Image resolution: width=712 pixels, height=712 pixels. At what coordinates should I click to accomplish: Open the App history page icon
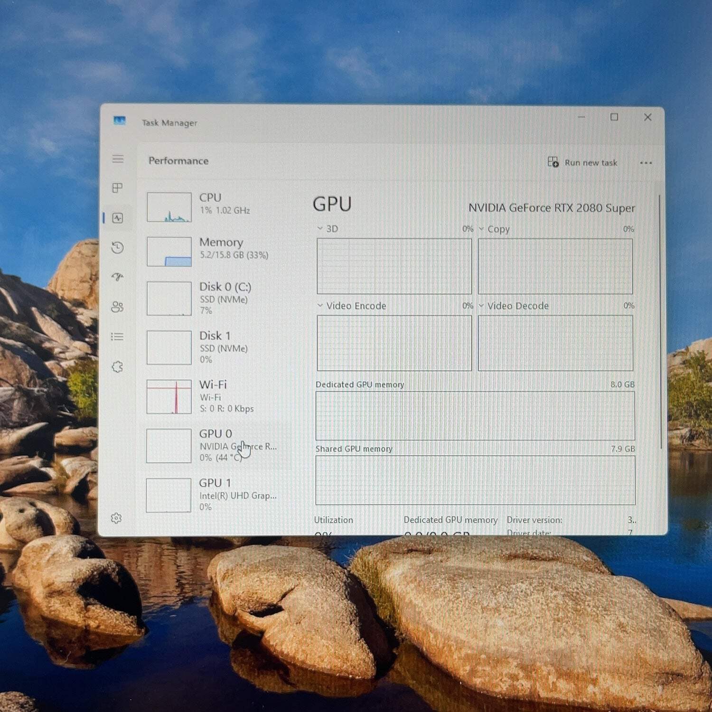(118, 247)
